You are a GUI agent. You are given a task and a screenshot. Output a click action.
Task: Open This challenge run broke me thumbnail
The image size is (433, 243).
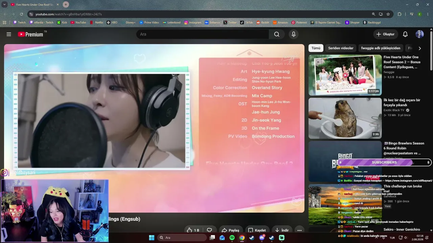345,204
